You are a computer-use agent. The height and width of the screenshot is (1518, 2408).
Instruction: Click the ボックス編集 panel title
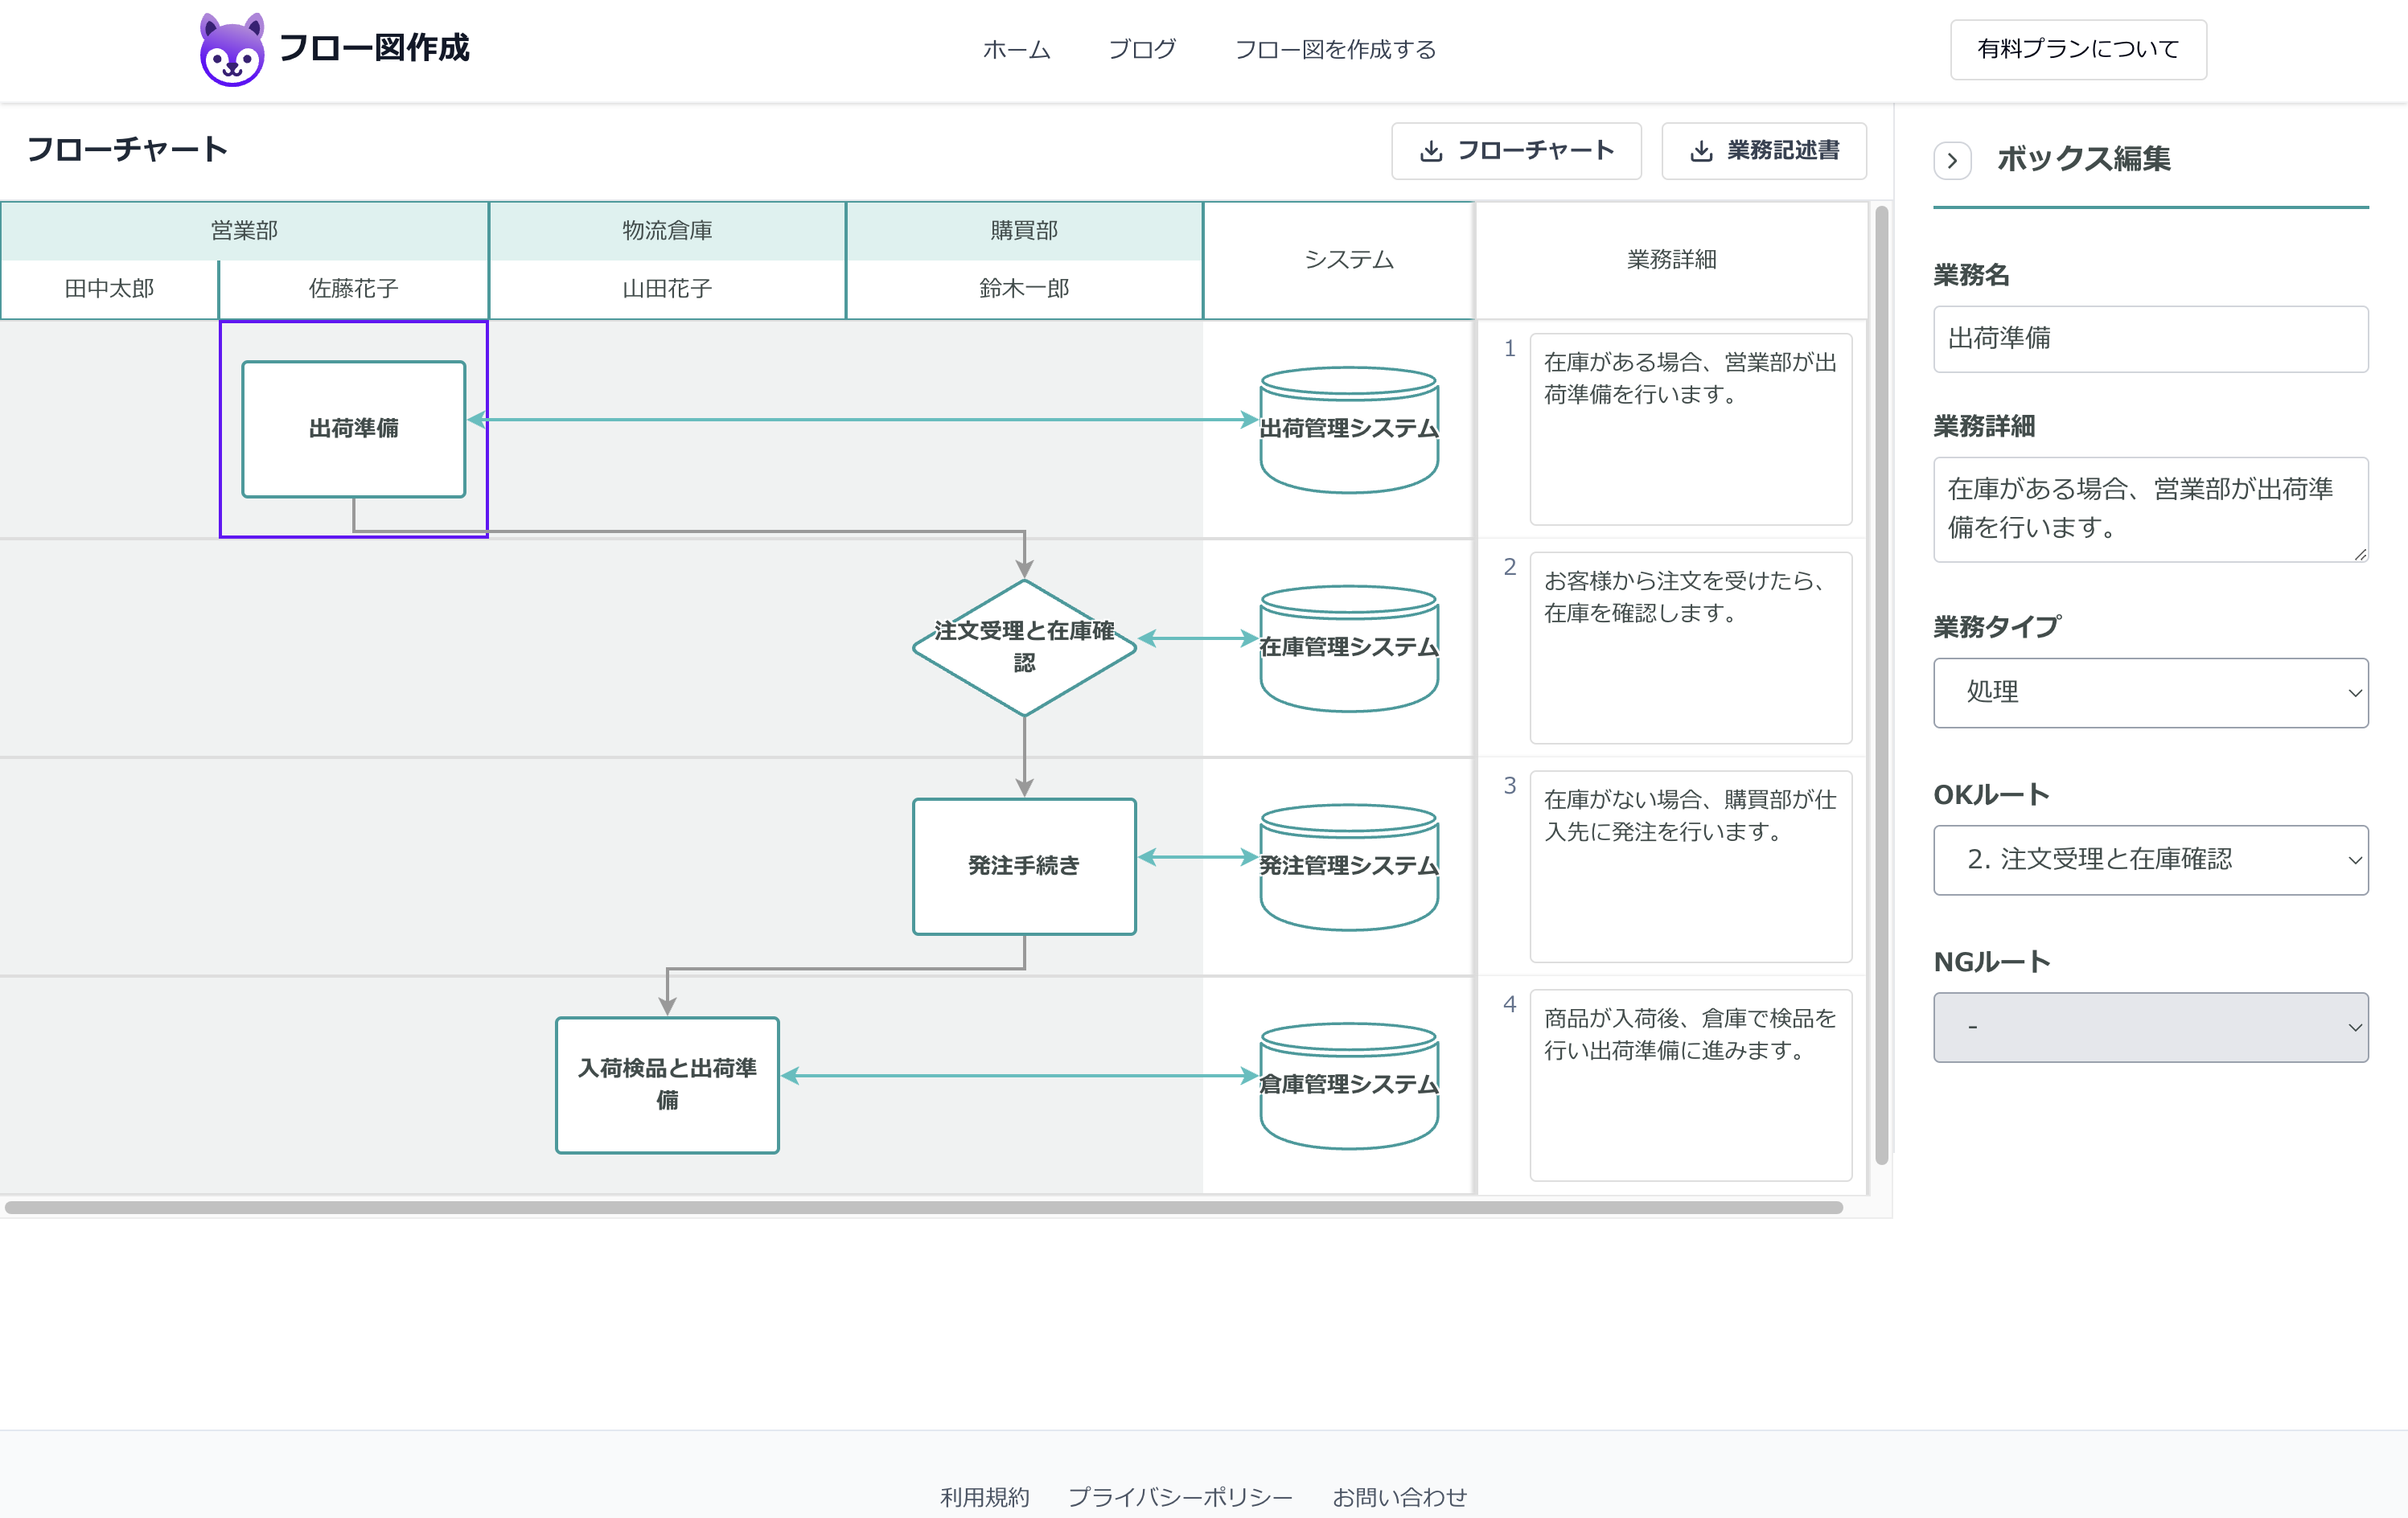(x=2083, y=159)
